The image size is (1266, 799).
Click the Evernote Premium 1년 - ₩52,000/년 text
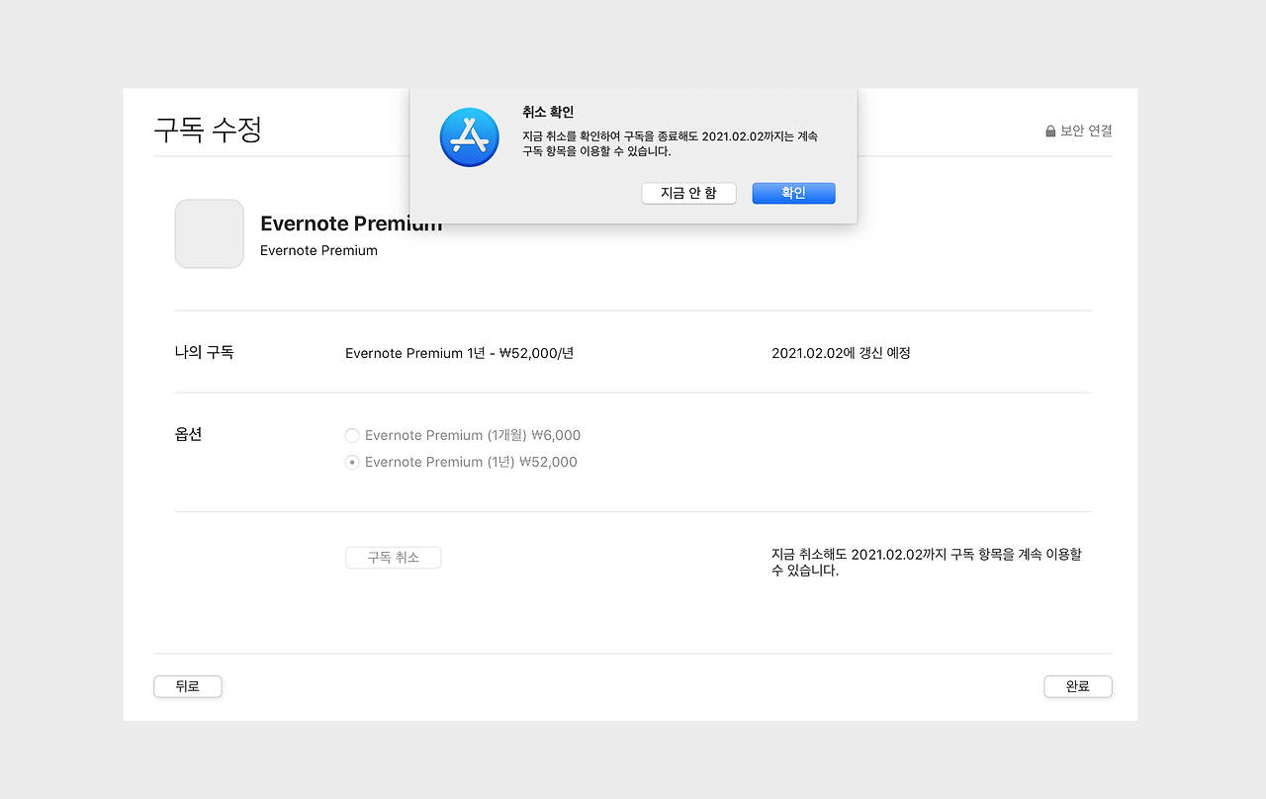point(459,353)
